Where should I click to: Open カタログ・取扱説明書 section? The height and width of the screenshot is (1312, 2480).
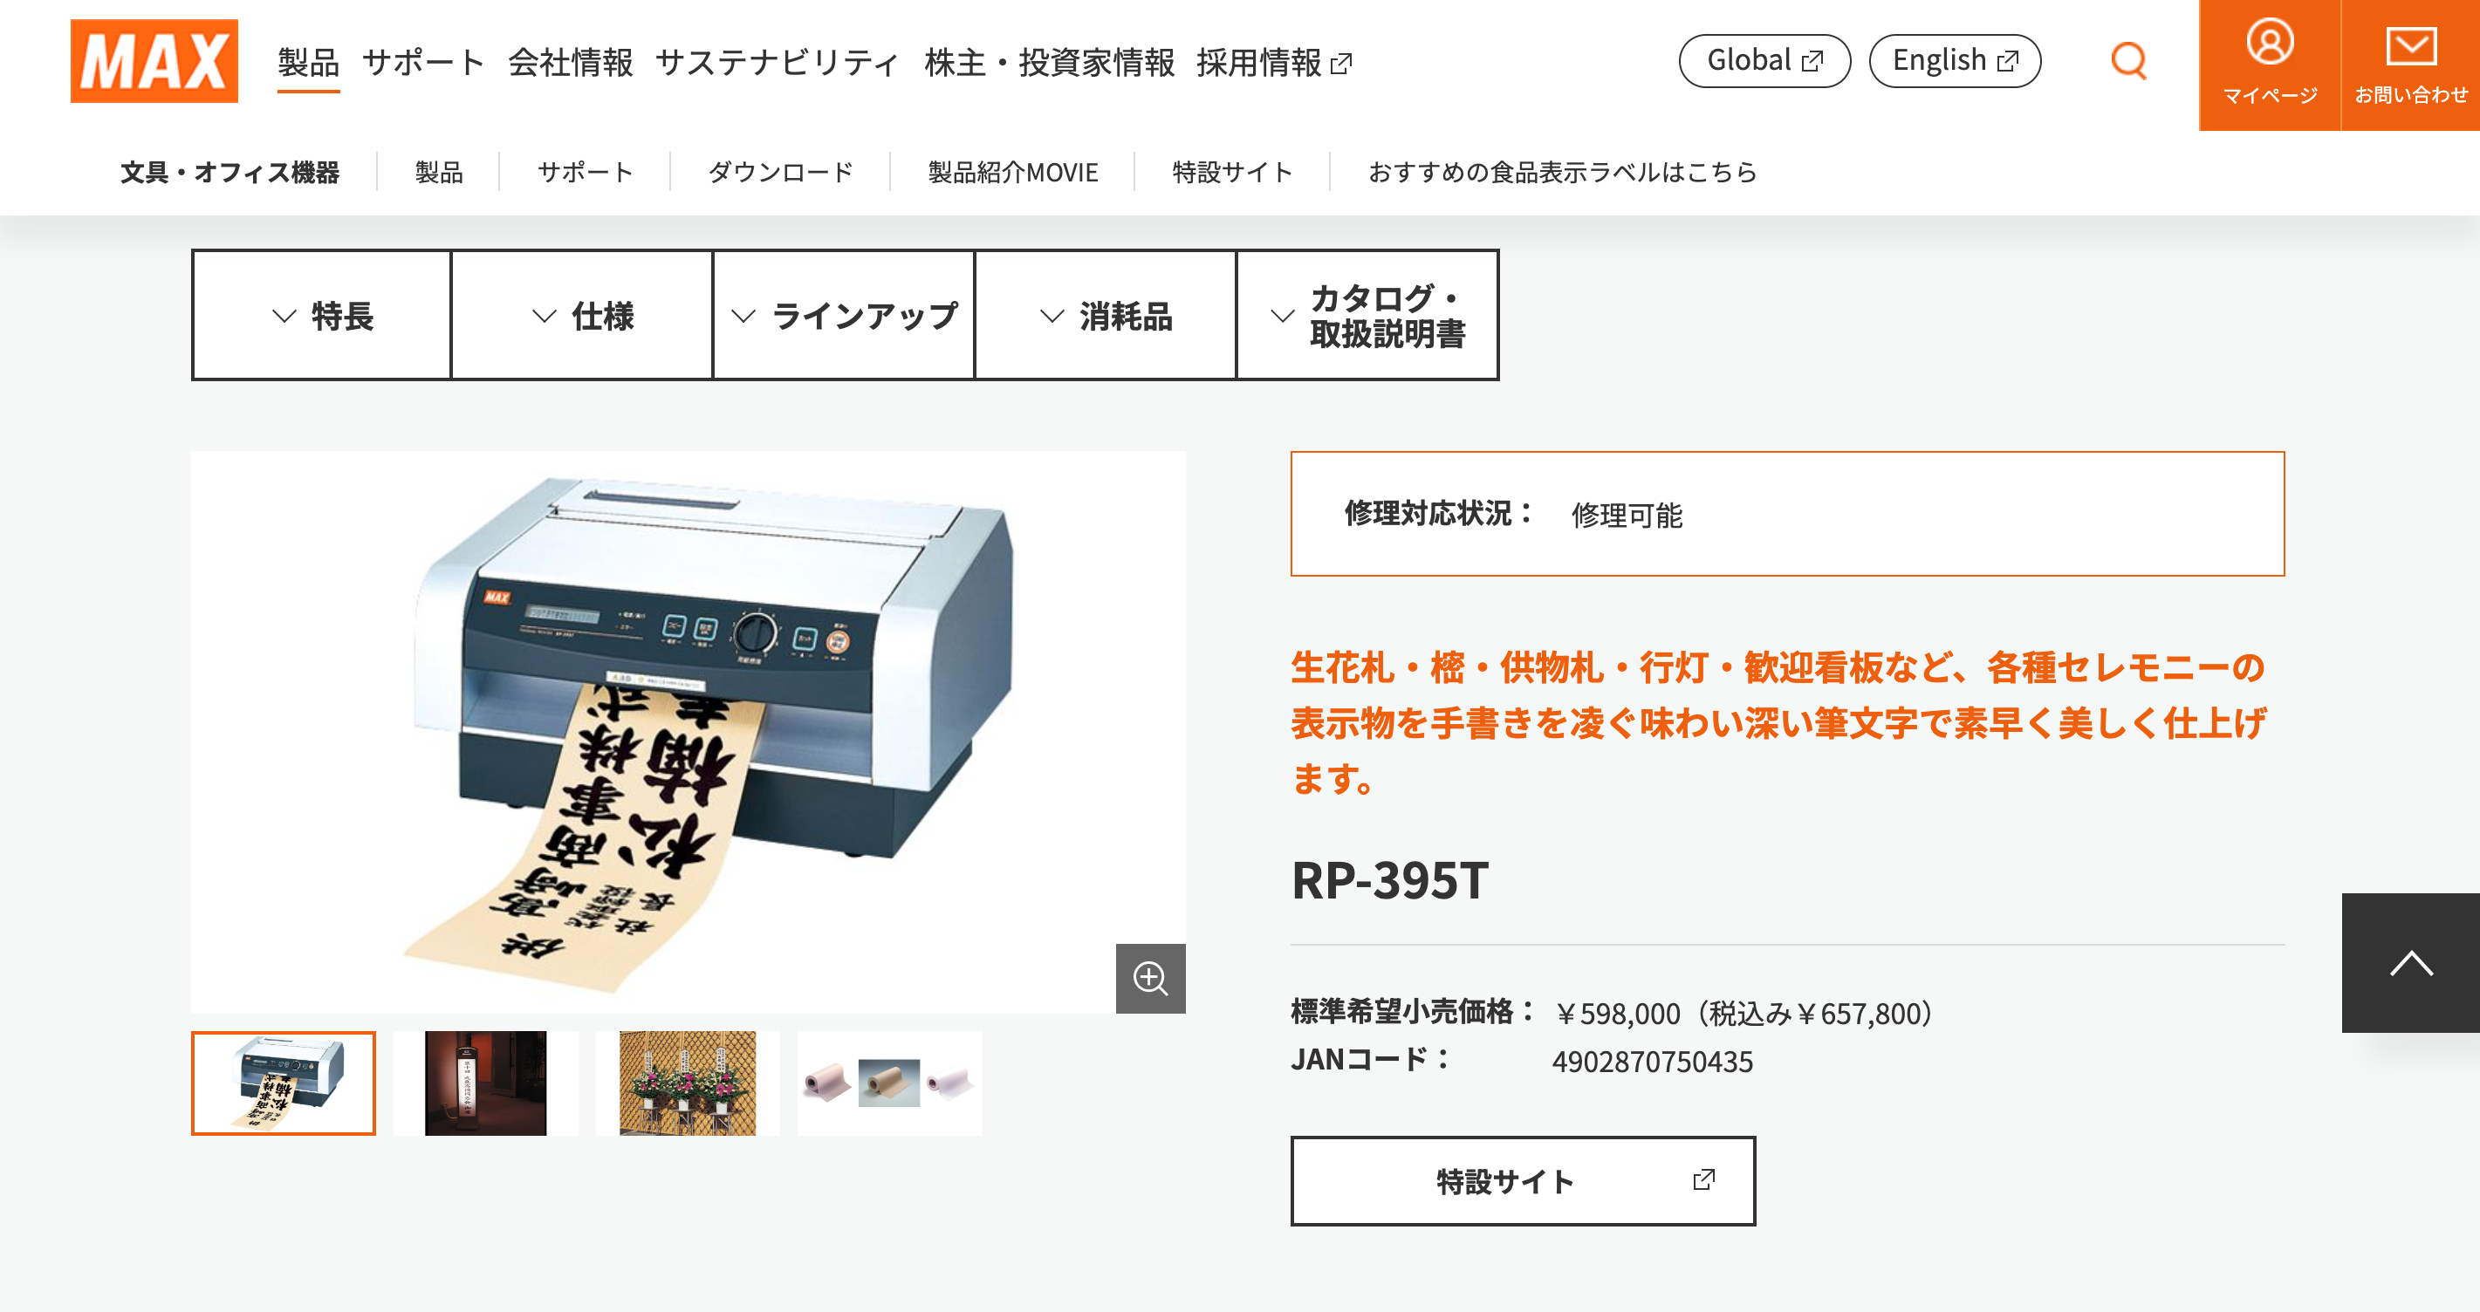pyautogui.click(x=1367, y=316)
